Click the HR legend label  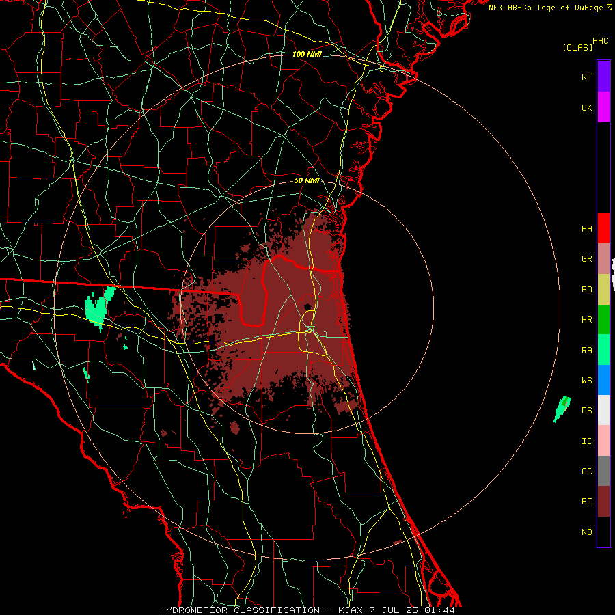[x=587, y=320]
